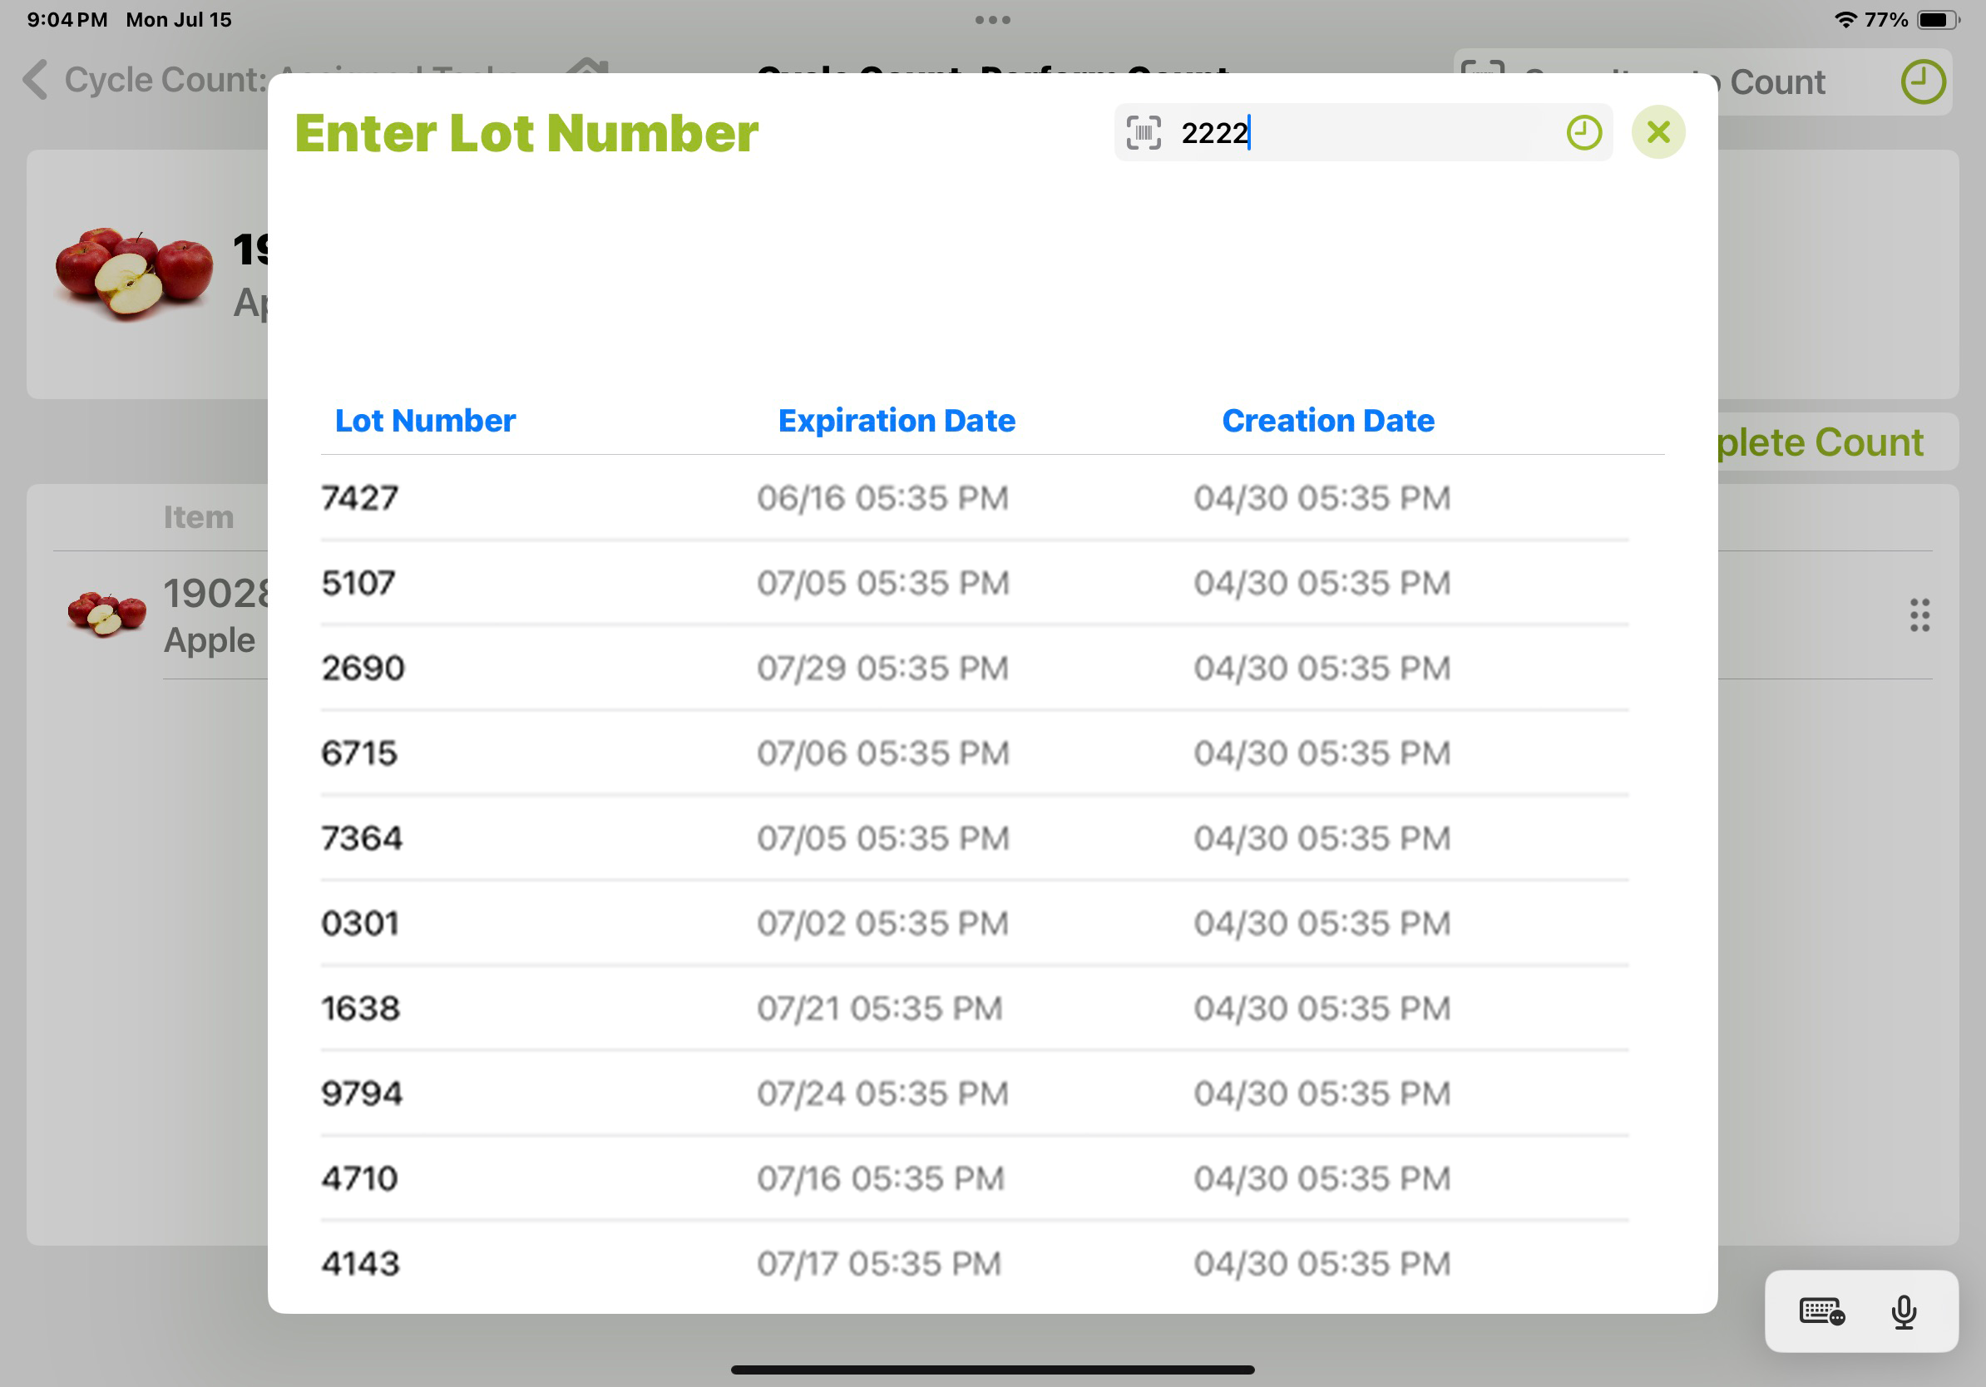Tap the drag handle dots on Apple row

pyautogui.click(x=1919, y=615)
